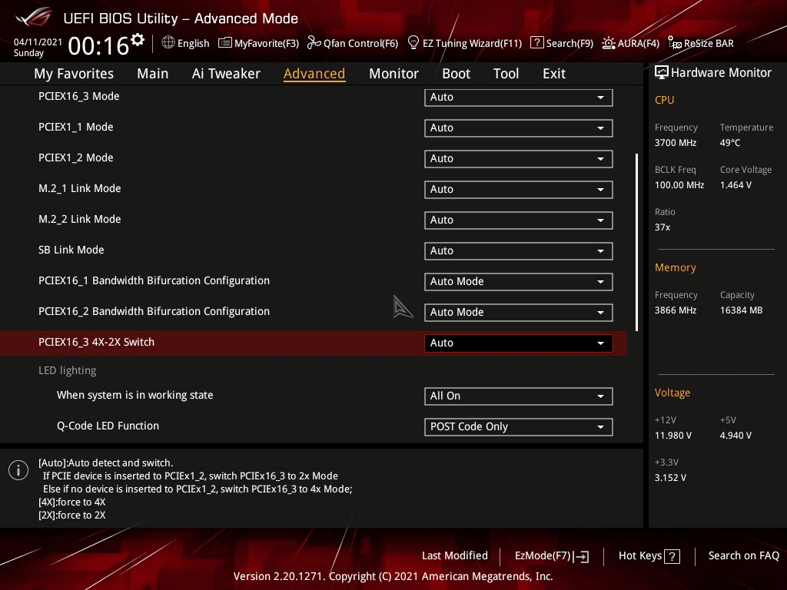Open Qfan Control(F6) fan icon
The width and height of the screenshot is (787, 590).
coord(314,43)
